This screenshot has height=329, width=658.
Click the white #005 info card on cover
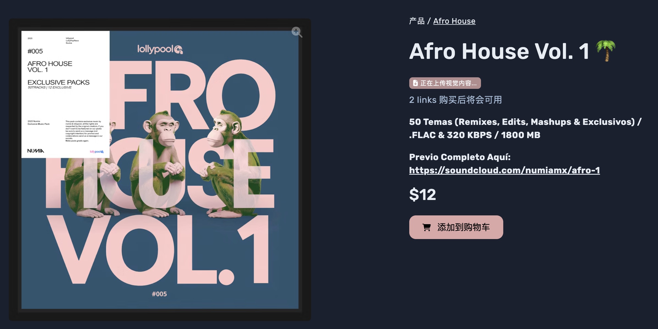coord(65,94)
